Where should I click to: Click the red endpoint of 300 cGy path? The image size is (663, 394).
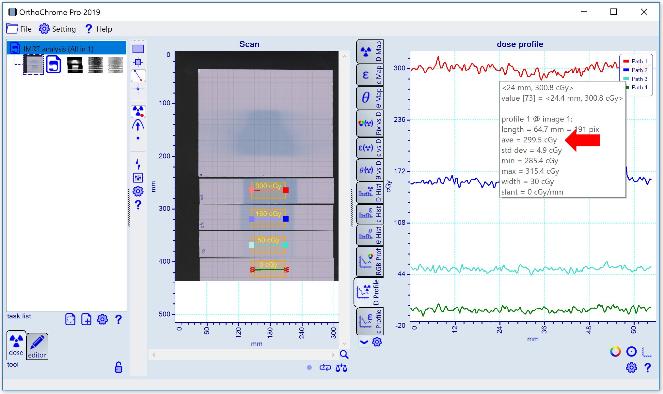286,190
